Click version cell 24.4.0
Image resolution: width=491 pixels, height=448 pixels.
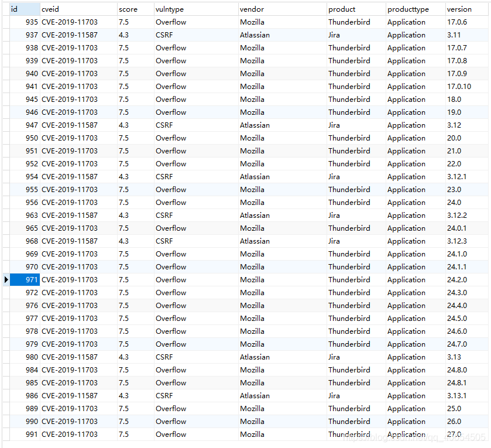click(466, 306)
